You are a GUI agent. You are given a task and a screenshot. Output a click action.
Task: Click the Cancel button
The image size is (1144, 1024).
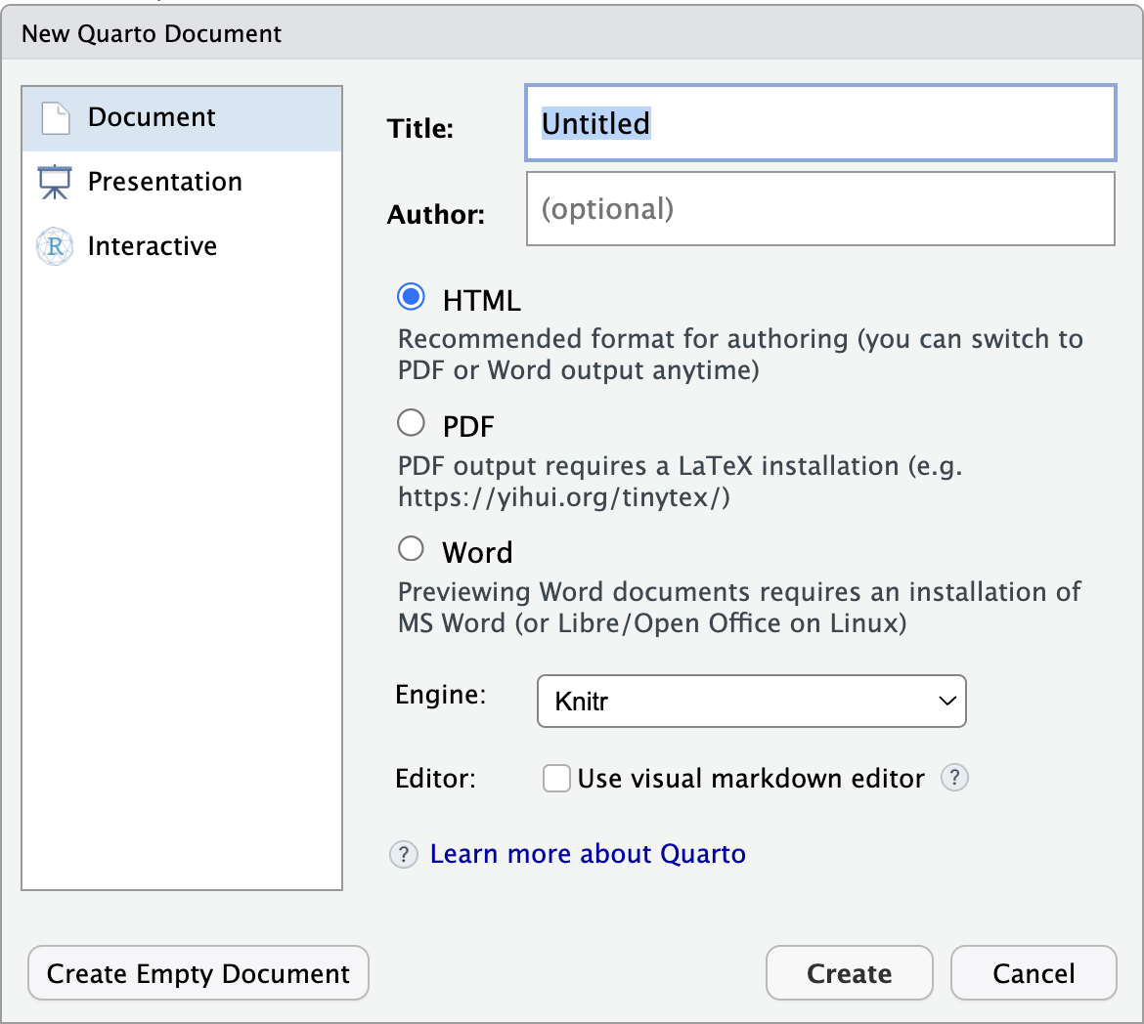1034,973
